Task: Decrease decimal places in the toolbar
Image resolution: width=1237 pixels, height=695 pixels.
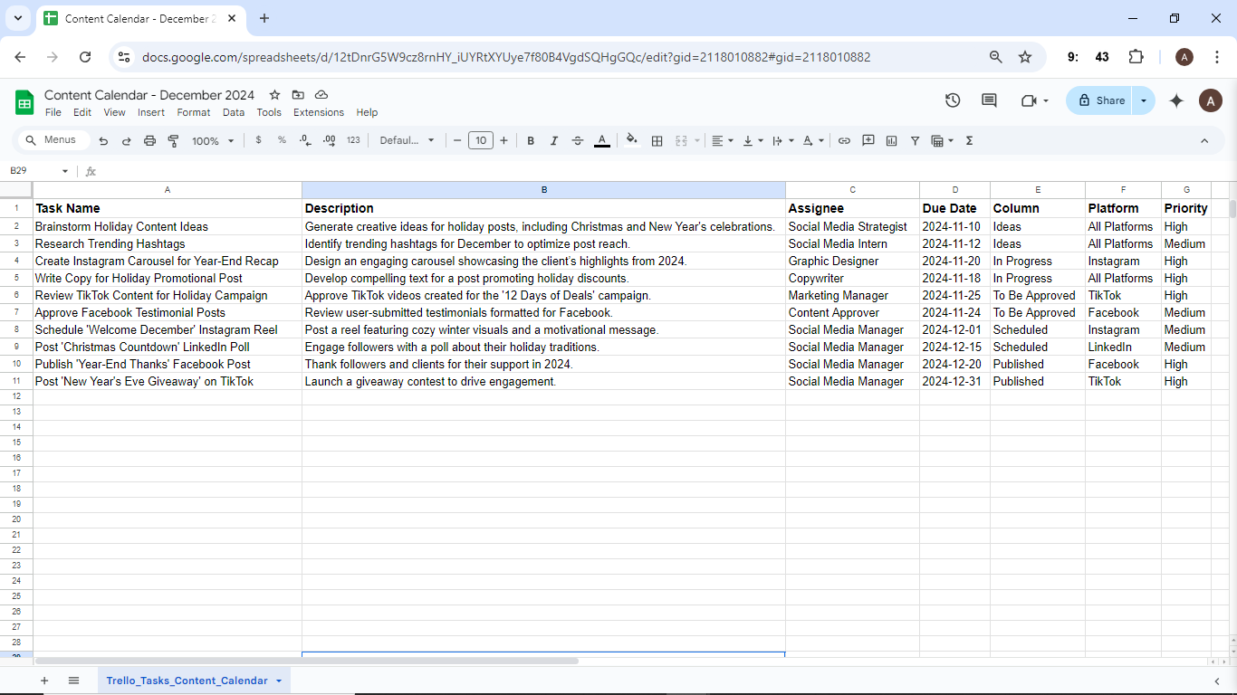Action: coord(305,140)
